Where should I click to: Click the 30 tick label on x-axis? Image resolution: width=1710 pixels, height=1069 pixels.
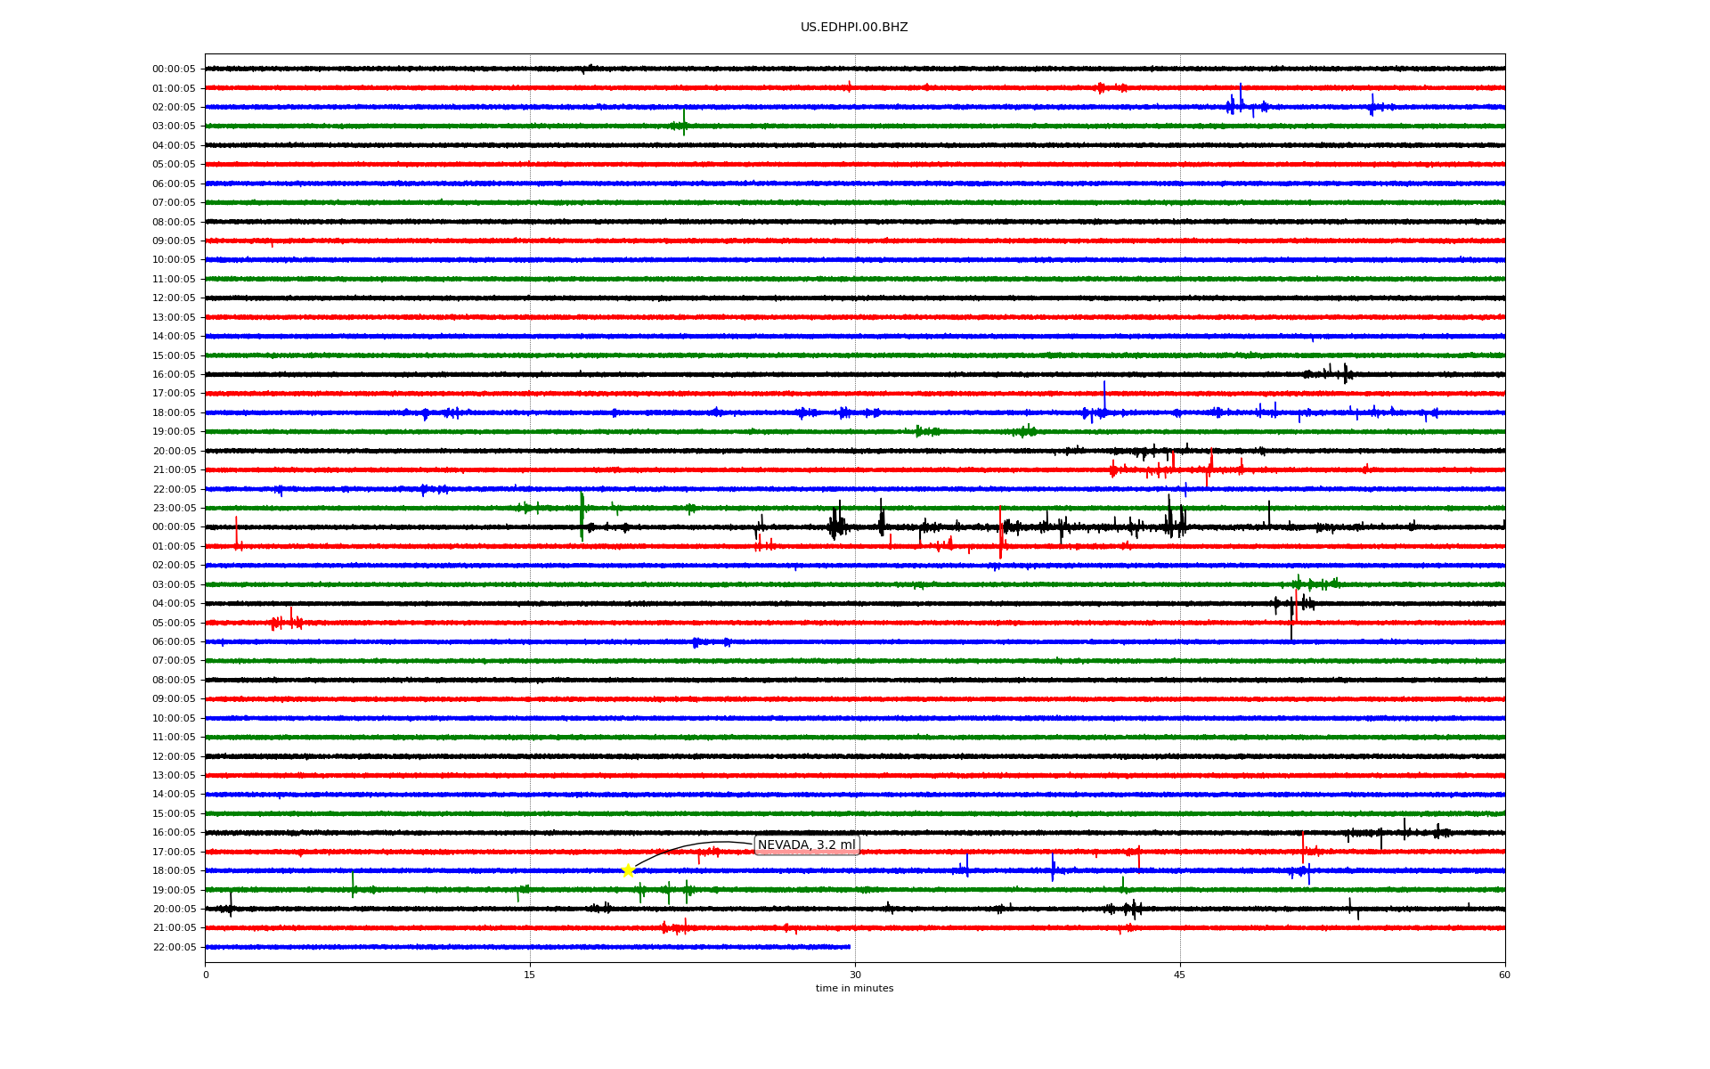(854, 975)
